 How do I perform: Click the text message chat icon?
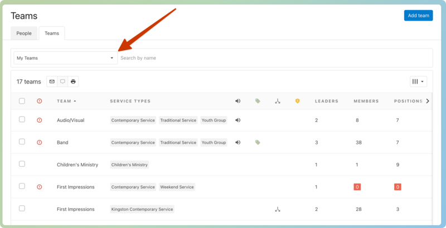point(62,81)
